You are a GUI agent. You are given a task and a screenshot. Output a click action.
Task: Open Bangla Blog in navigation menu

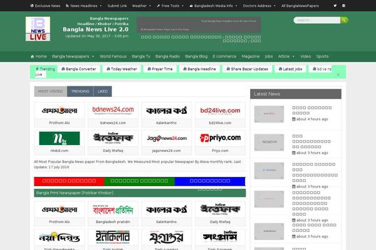pos(196,57)
